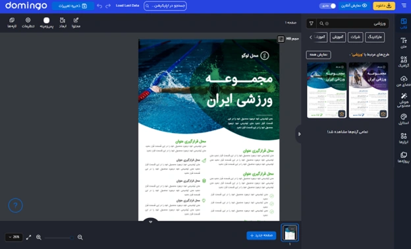Select the partially hidden آموزشی category chip
411x249 pixels.
click(x=320, y=38)
